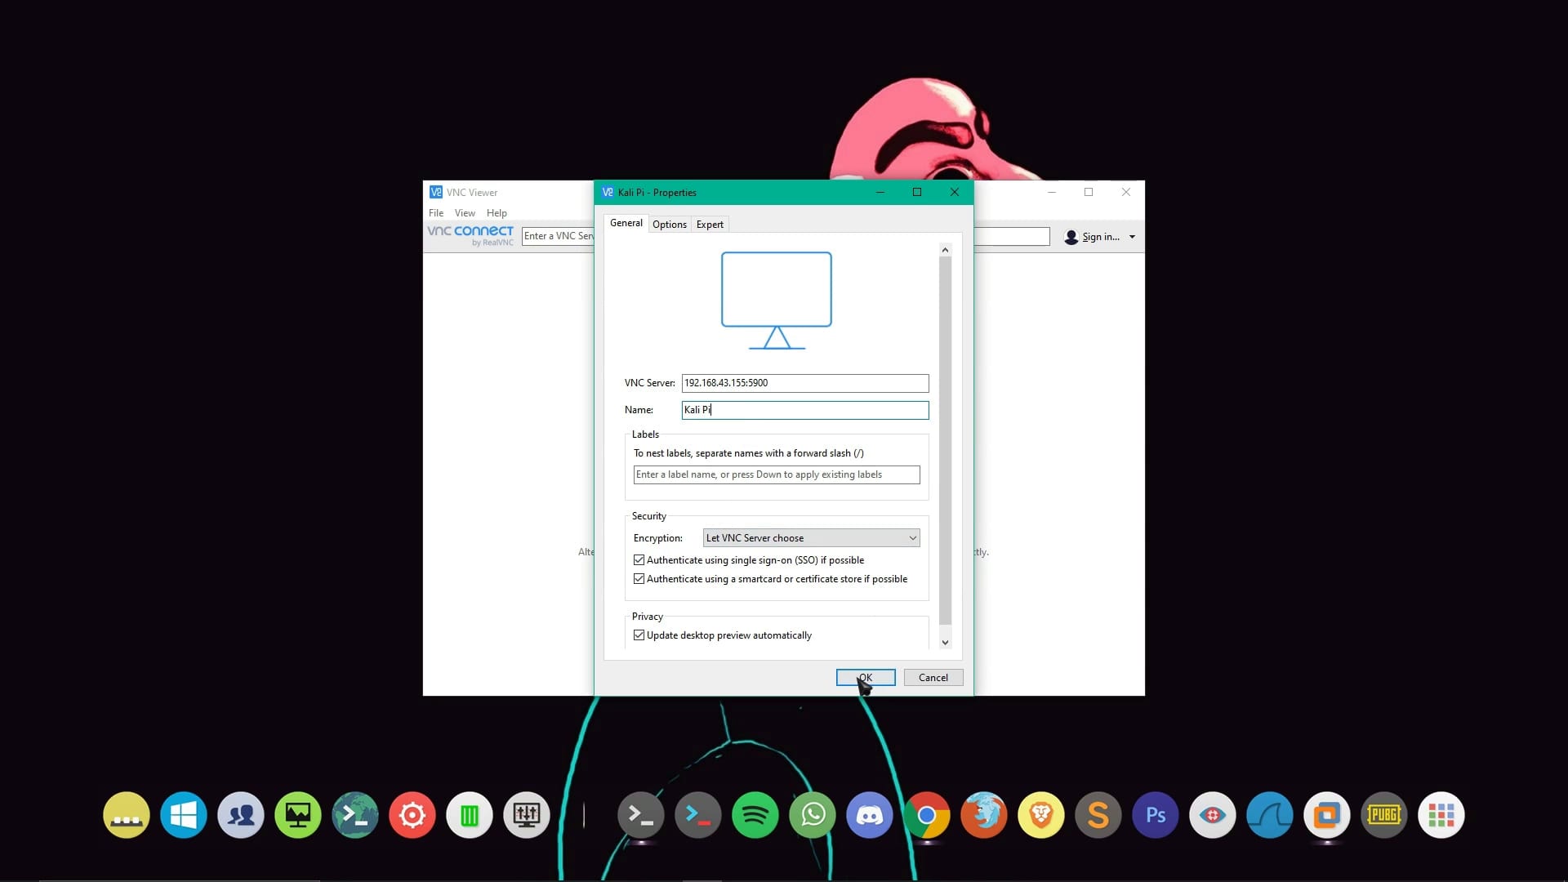Launch Google Chrome from the dock
The image size is (1568, 882).
[927, 815]
